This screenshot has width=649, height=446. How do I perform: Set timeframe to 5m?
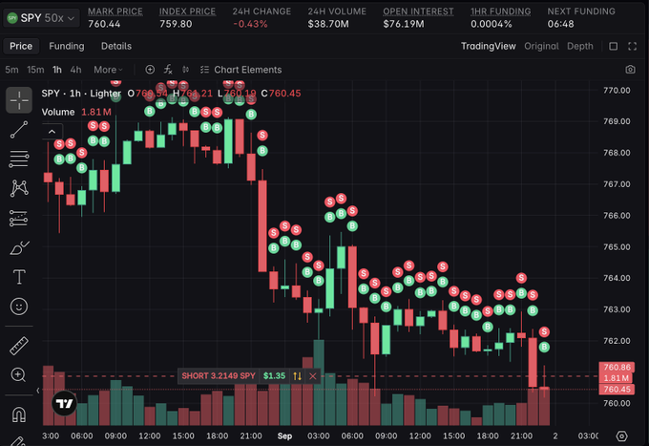[11, 70]
